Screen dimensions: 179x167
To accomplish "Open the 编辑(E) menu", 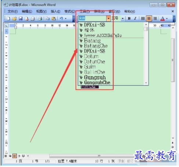I will tap(27, 11).
